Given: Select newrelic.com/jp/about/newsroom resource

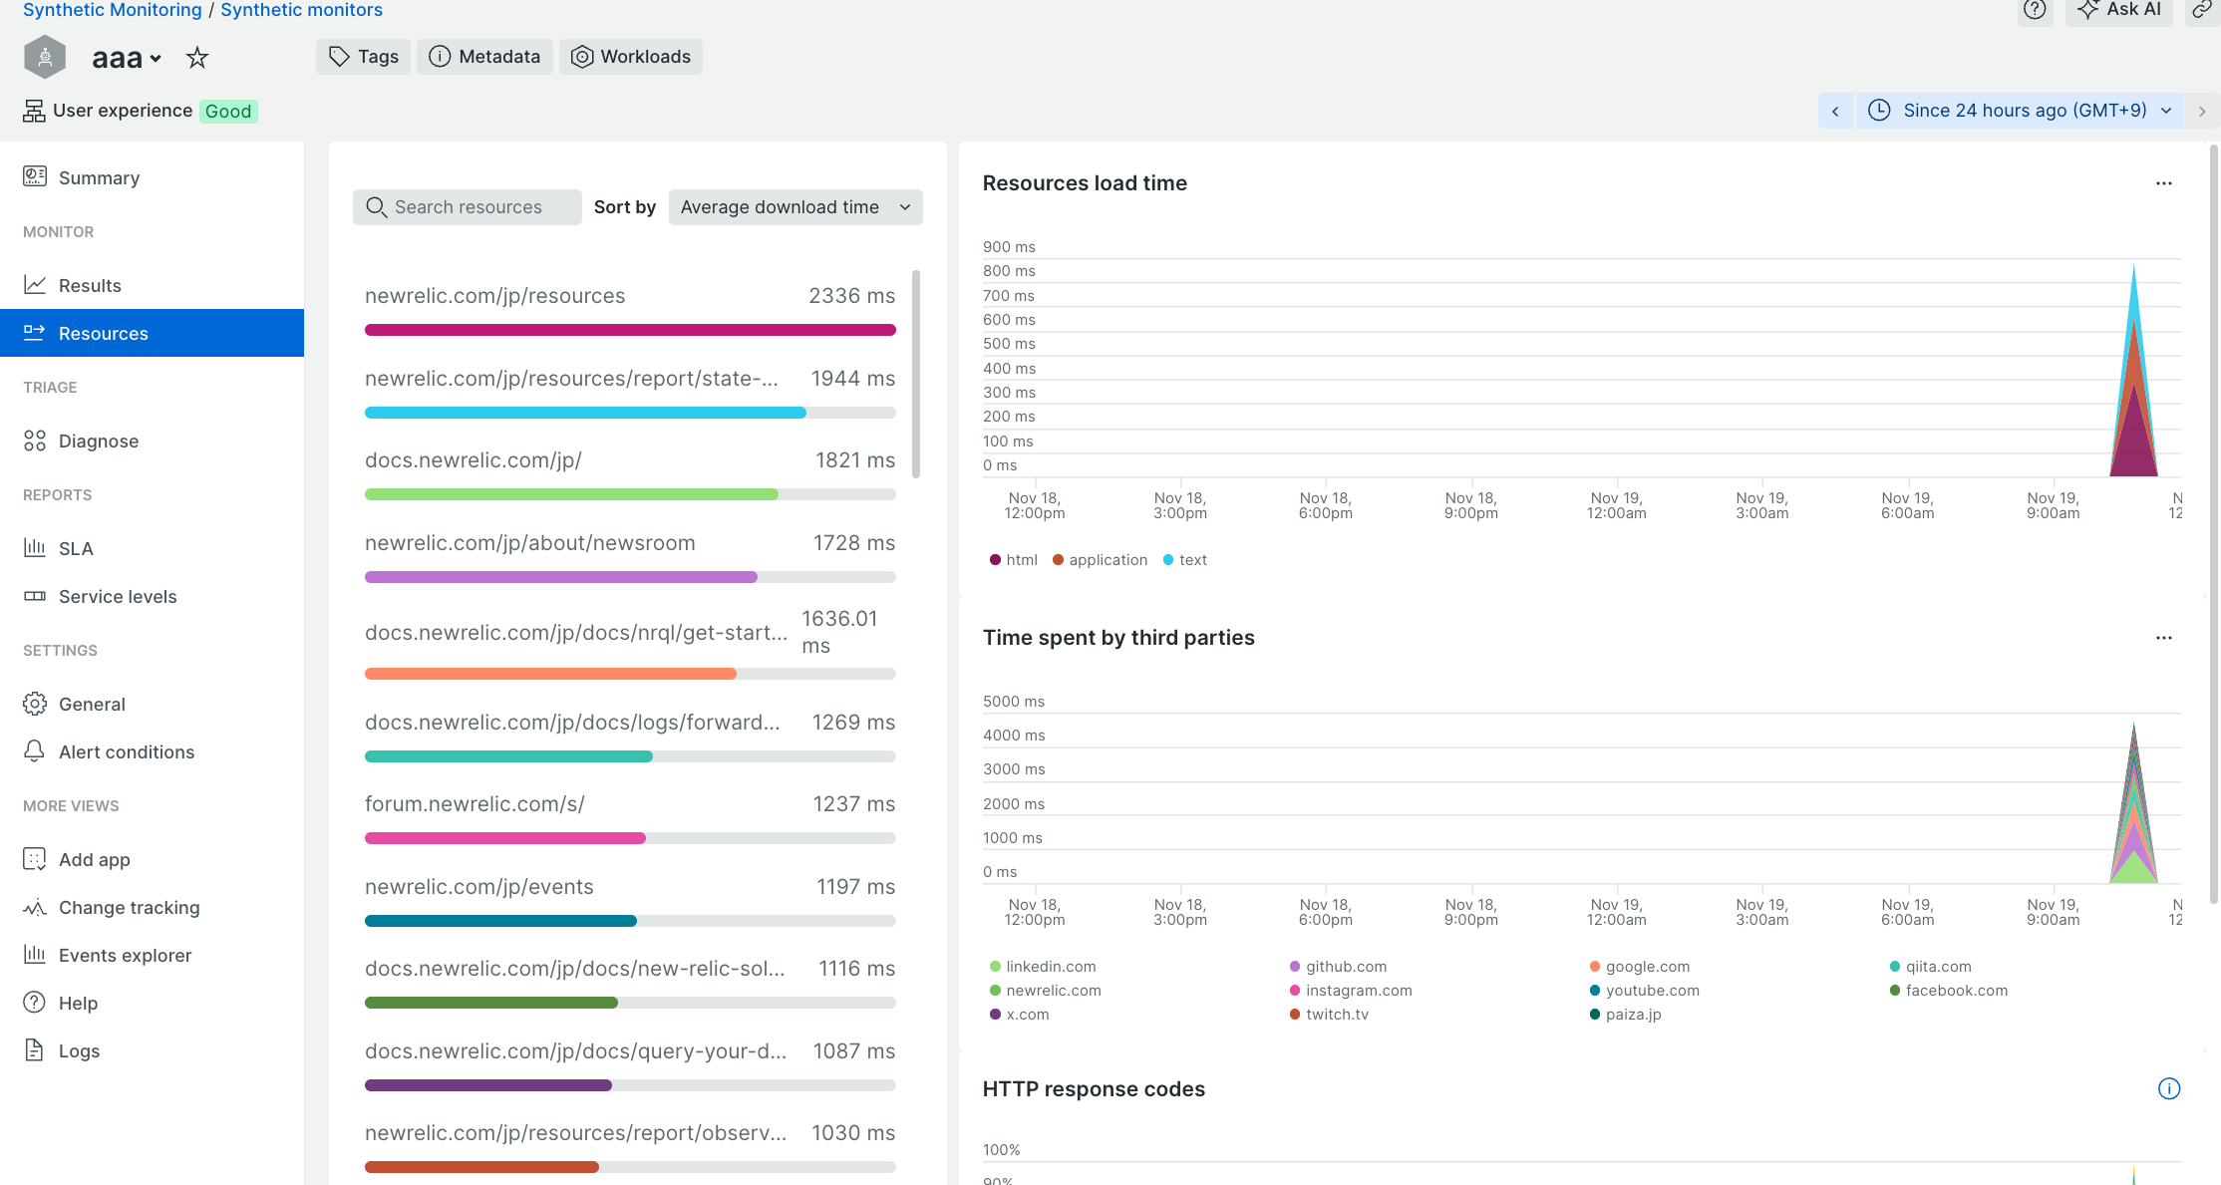Looking at the screenshot, I should pyautogui.click(x=630, y=557).
